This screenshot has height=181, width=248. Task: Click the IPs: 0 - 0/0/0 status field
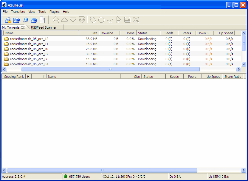[136, 177]
